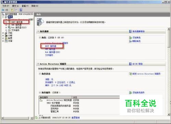Click the tree pane horizontal scroll left arrow
The width and height of the screenshot is (171, 124).
pos(3,118)
